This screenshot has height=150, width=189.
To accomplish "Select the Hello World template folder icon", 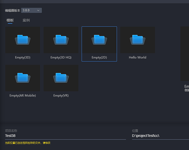I will (x=137, y=40).
